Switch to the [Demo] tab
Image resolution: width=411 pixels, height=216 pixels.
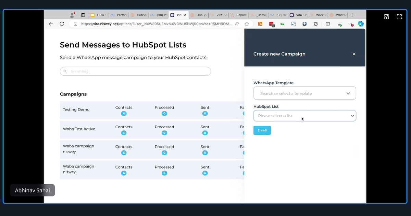click(259, 15)
